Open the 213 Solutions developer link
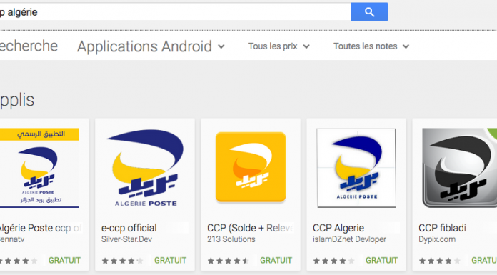The width and height of the screenshot is (497, 275). pos(231,239)
